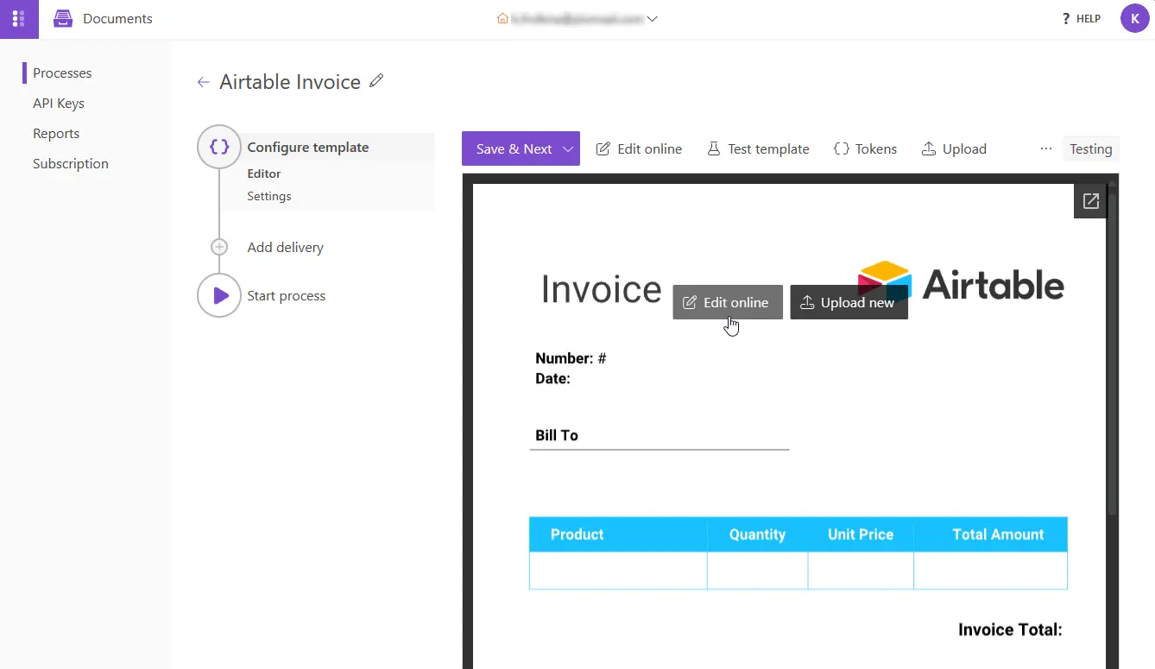Click Start process step label

(x=286, y=296)
